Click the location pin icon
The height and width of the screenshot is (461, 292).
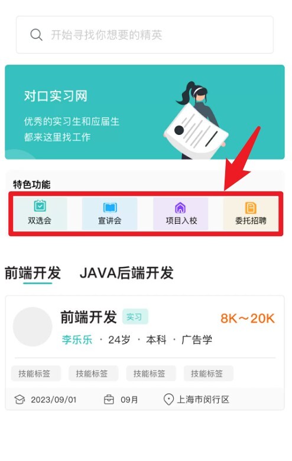coord(168,399)
